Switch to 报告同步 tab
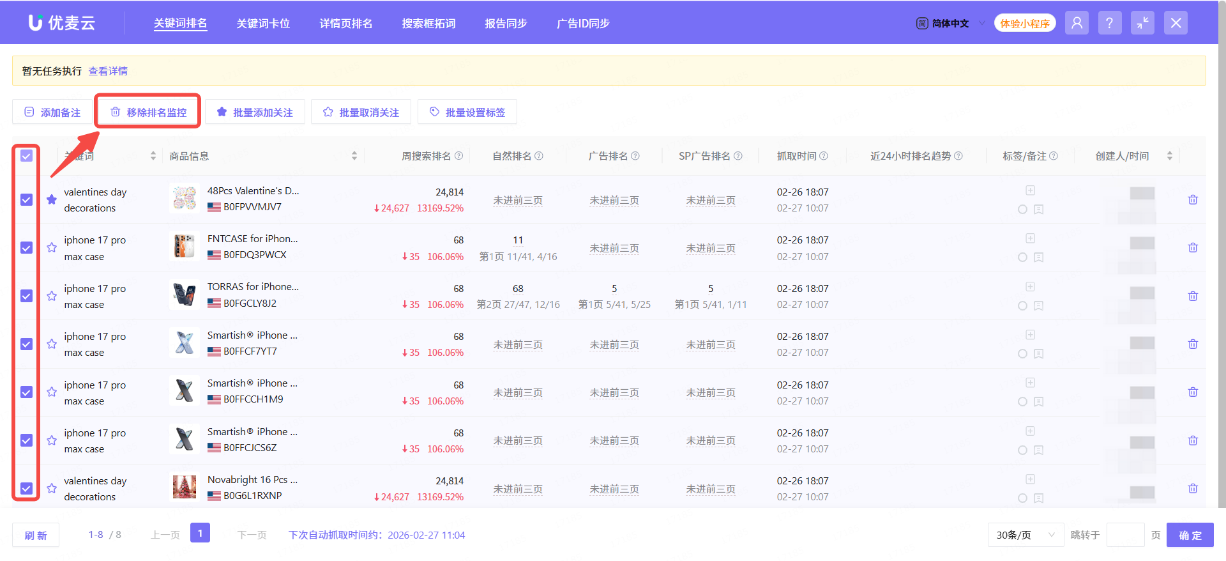 point(506,24)
